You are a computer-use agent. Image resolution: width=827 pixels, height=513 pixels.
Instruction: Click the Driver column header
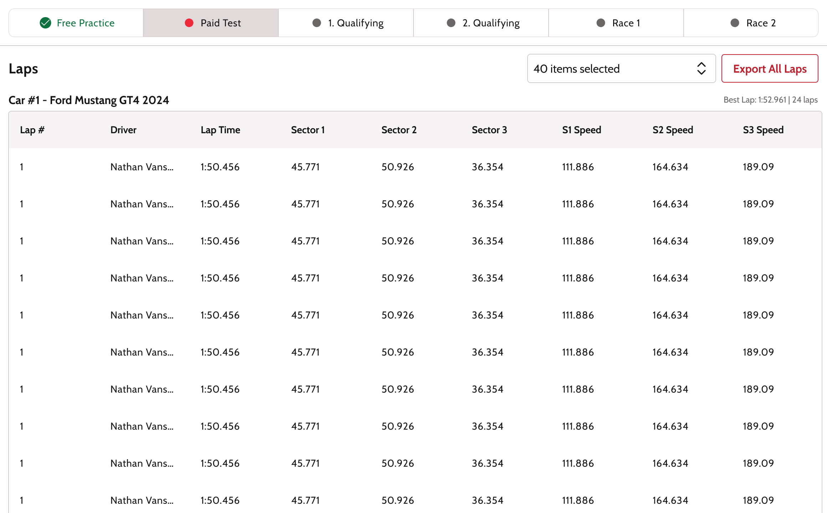pyautogui.click(x=123, y=130)
